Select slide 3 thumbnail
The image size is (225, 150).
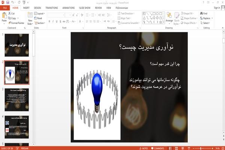pyautogui.click(x=17, y=100)
